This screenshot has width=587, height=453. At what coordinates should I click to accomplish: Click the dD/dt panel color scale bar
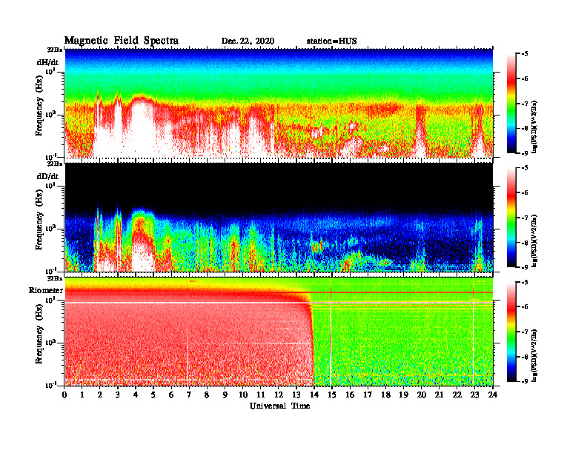[x=511, y=218]
